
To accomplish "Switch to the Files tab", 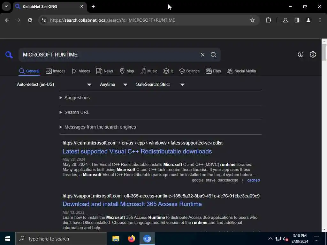I will (x=213, y=71).
